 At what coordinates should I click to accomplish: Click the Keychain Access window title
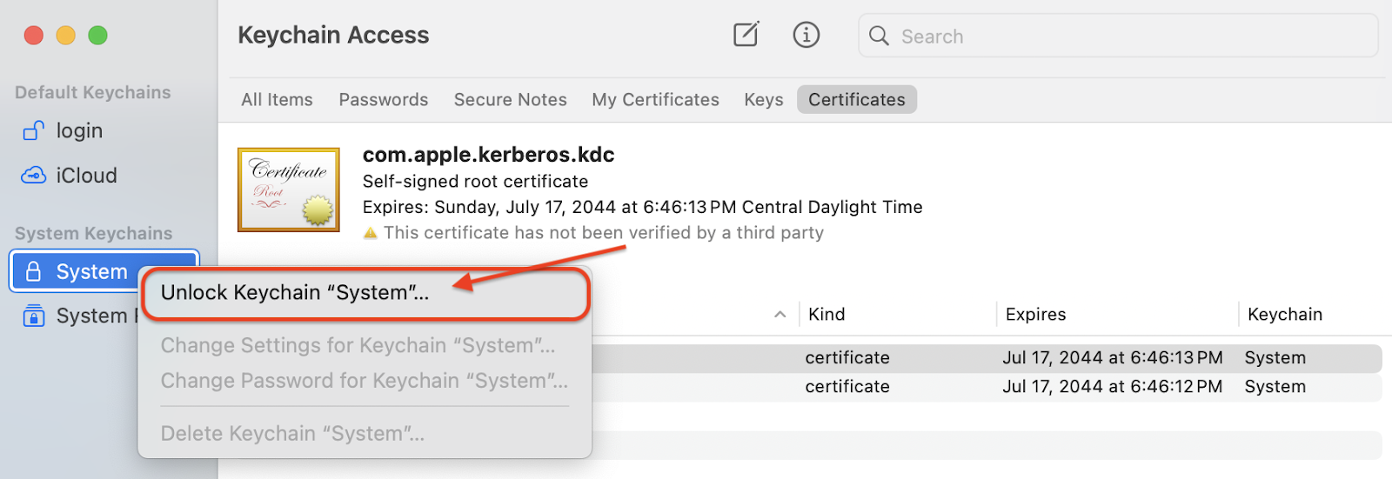point(333,35)
